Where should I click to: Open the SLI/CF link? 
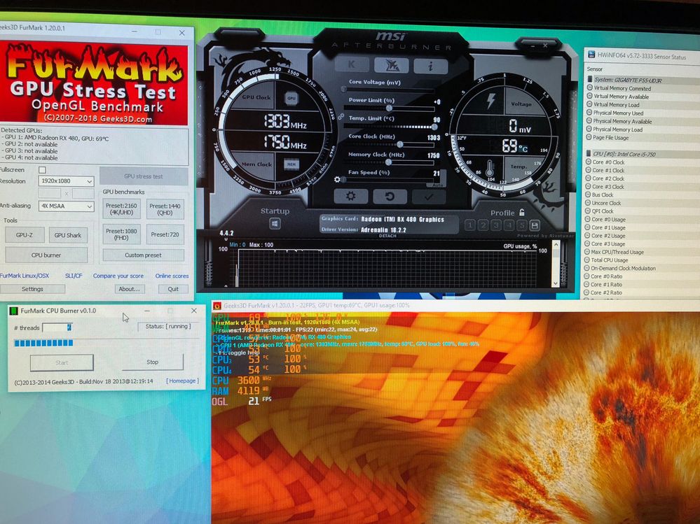pos(74,276)
